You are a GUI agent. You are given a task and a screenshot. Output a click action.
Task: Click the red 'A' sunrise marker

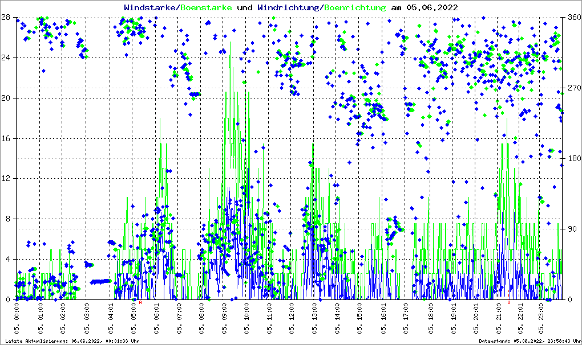point(140,303)
